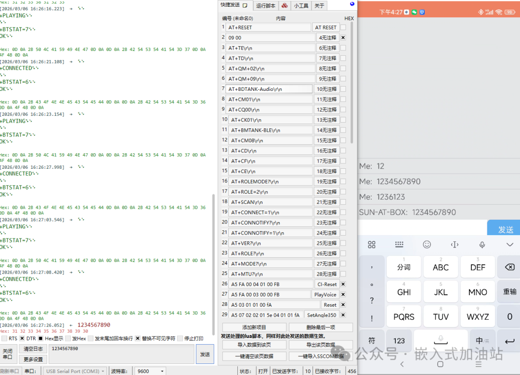
Task: Click the blue round icon at panel top right
Action: click(x=352, y=4)
